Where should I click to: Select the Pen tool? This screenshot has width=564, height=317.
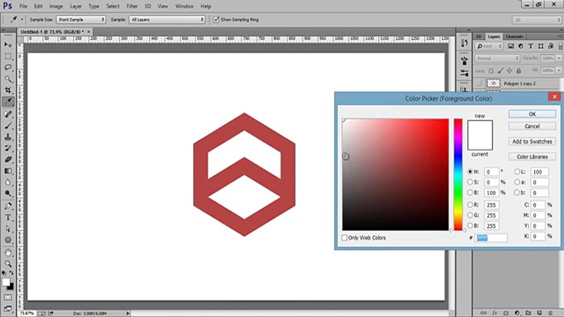[8, 206]
